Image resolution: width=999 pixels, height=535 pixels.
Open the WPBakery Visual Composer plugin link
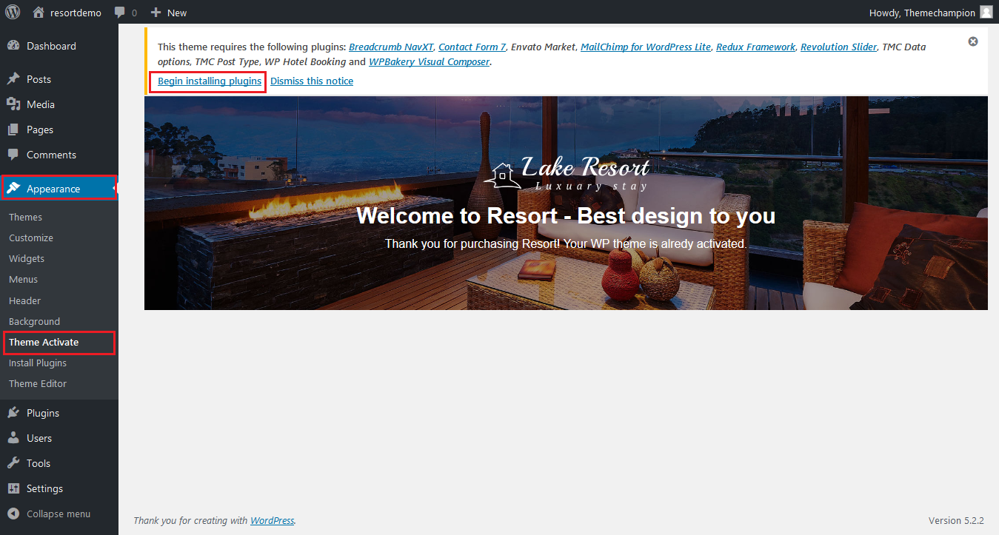click(x=429, y=62)
